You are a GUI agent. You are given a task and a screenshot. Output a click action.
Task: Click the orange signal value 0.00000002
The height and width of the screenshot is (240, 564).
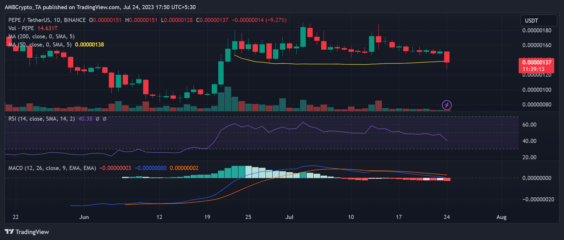tap(184, 168)
